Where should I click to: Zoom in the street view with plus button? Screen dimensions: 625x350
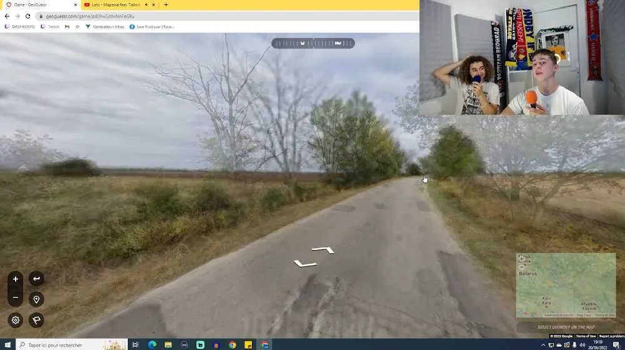16,279
